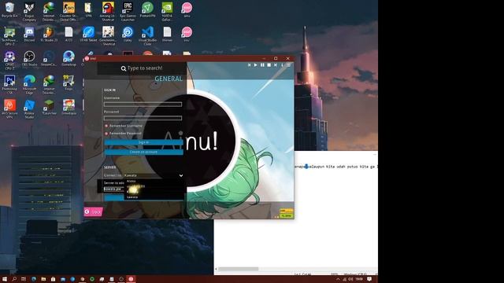This screenshot has height=283, width=504.
Task: Open the NVIDIA GeForce desktop icon
Action: click(x=167, y=12)
